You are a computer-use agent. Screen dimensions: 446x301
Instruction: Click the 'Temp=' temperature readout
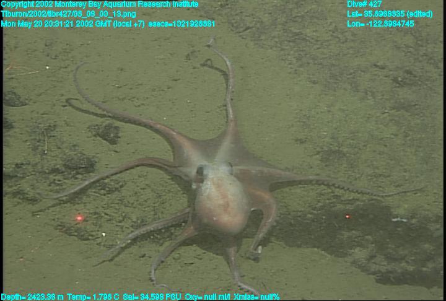click(93, 297)
